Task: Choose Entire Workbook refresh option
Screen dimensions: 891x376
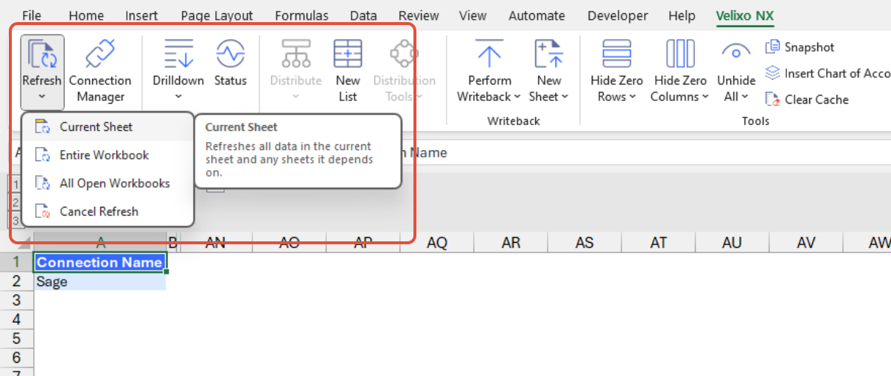Action: pyautogui.click(x=108, y=155)
